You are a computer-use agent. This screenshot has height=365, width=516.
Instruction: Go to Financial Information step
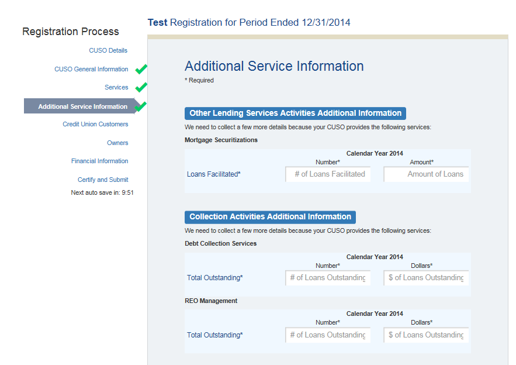point(99,161)
